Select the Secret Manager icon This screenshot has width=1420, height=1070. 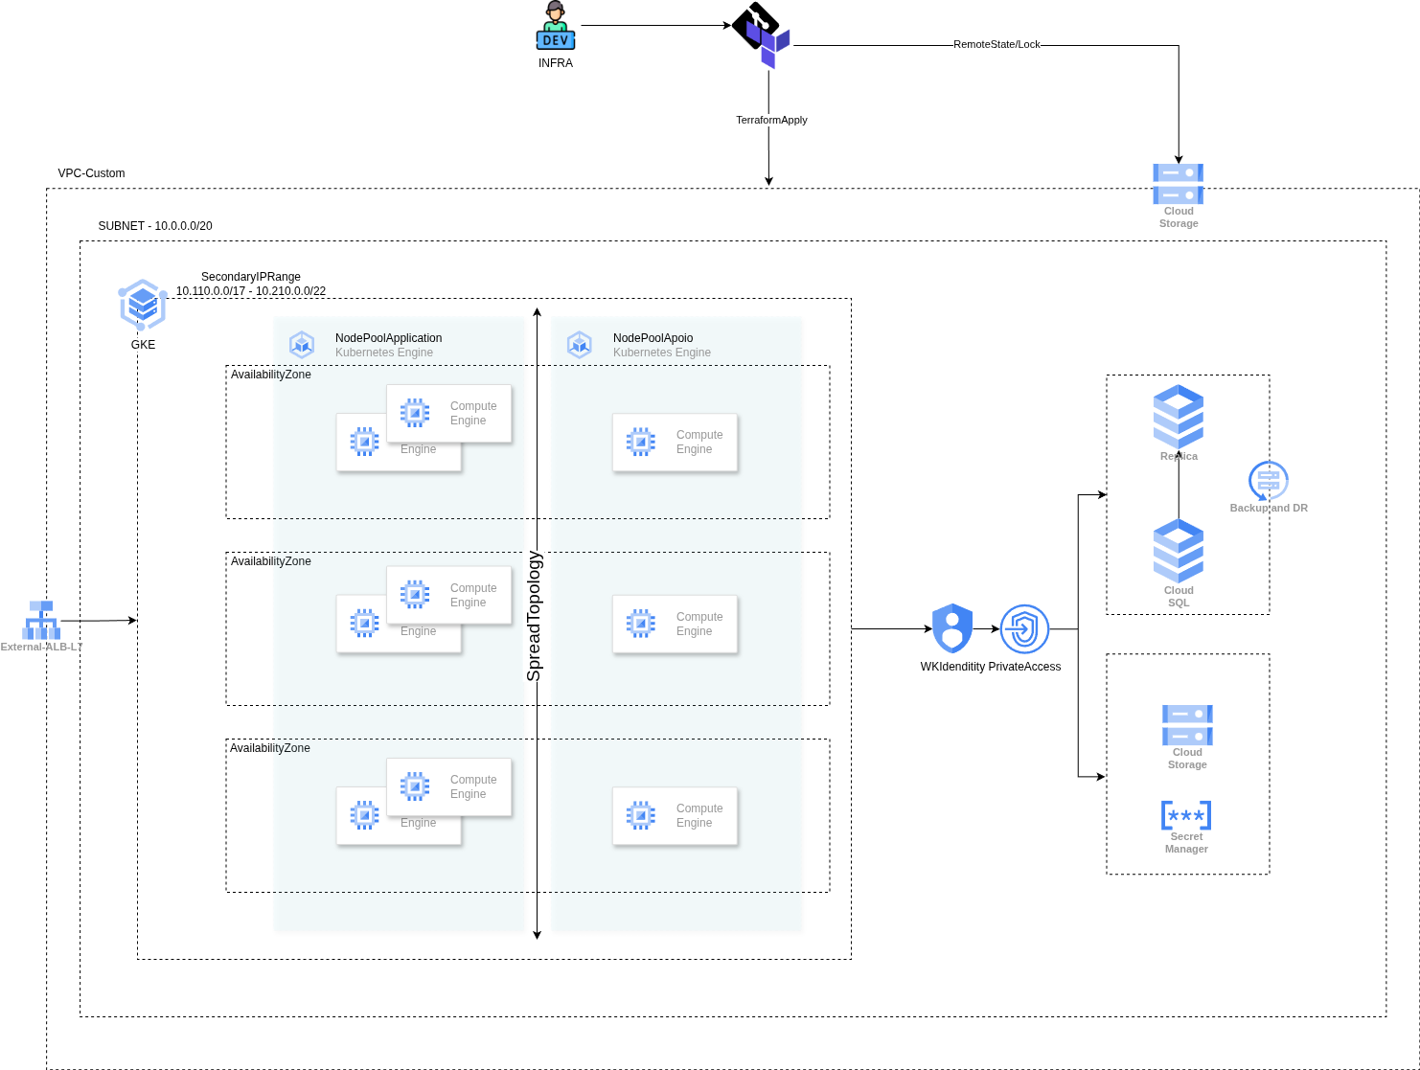pos(1186,815)
